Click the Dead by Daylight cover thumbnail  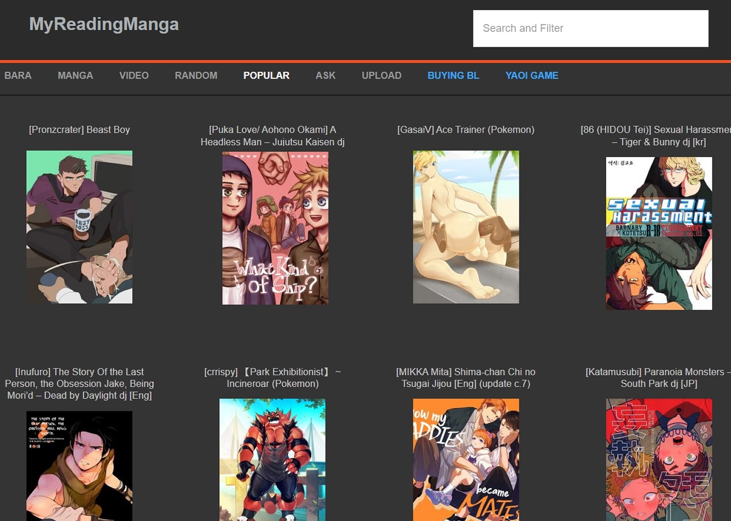pos(79,466)
